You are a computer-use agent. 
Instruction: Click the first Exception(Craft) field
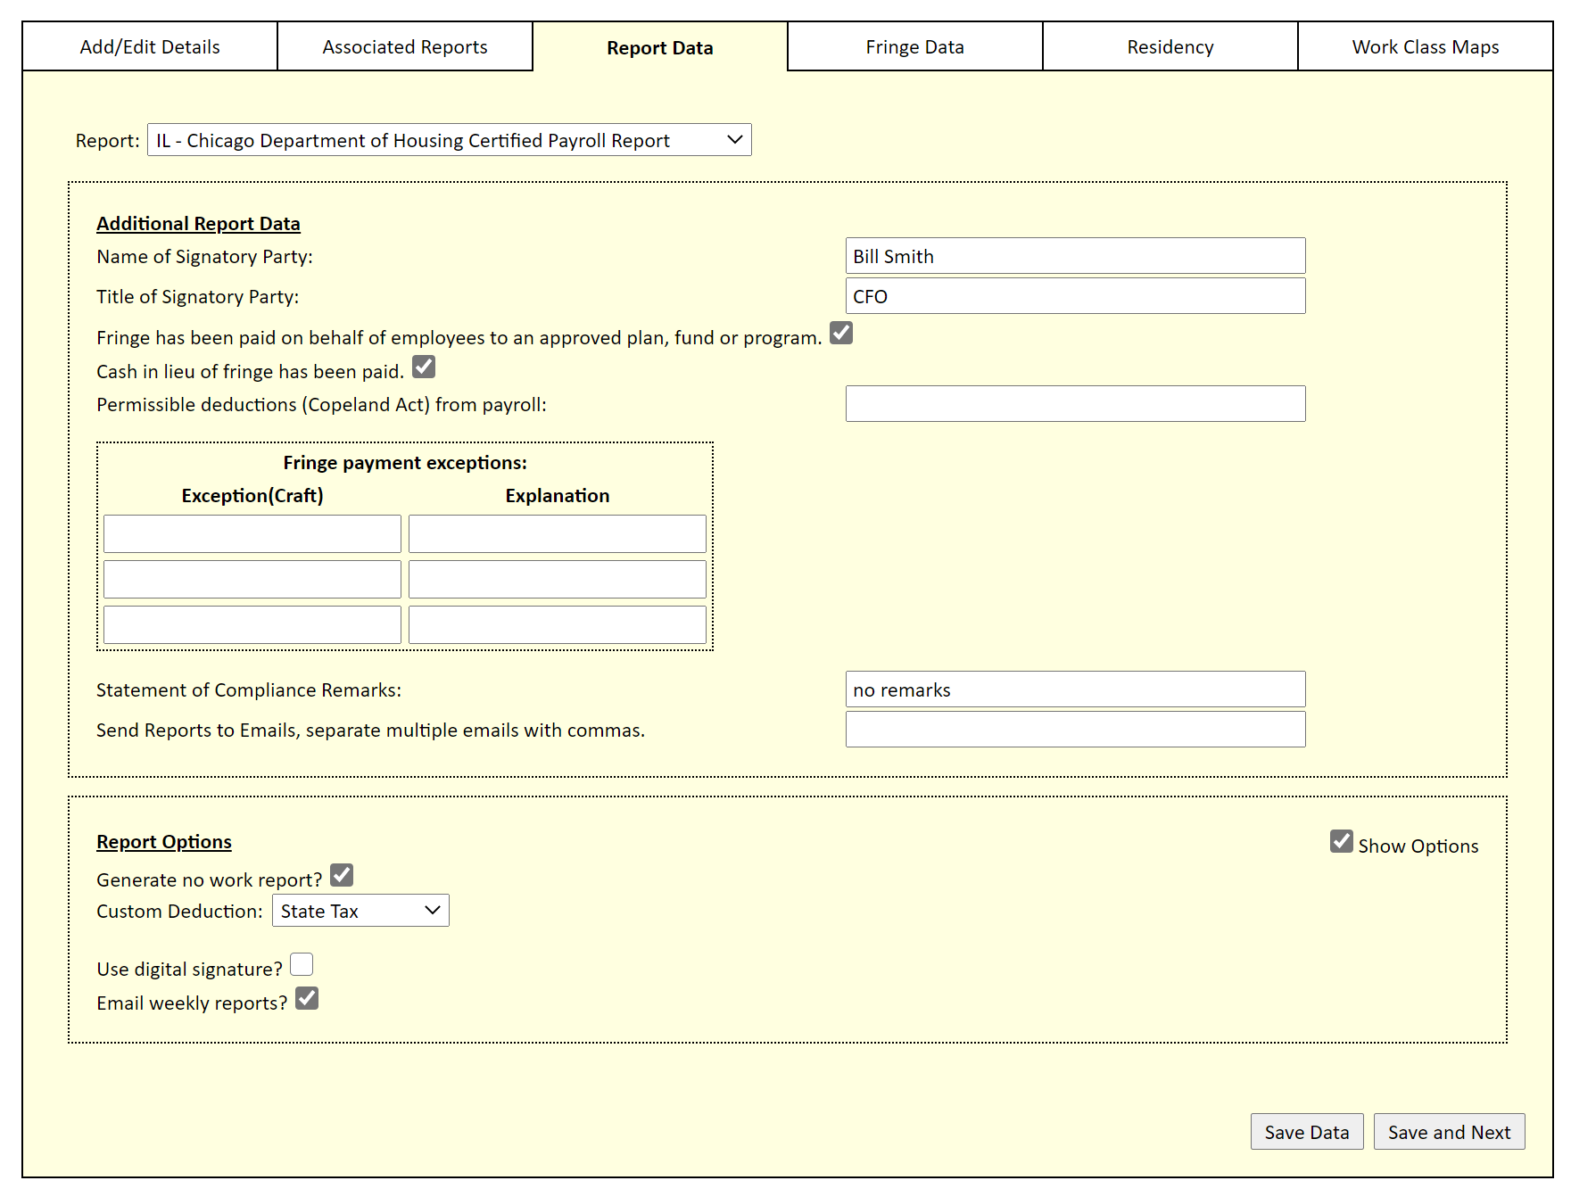252,533
